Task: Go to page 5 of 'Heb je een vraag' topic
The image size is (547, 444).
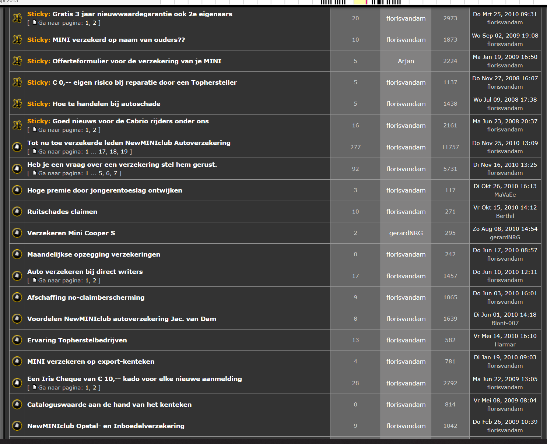Action: click(x=101, y=173)
